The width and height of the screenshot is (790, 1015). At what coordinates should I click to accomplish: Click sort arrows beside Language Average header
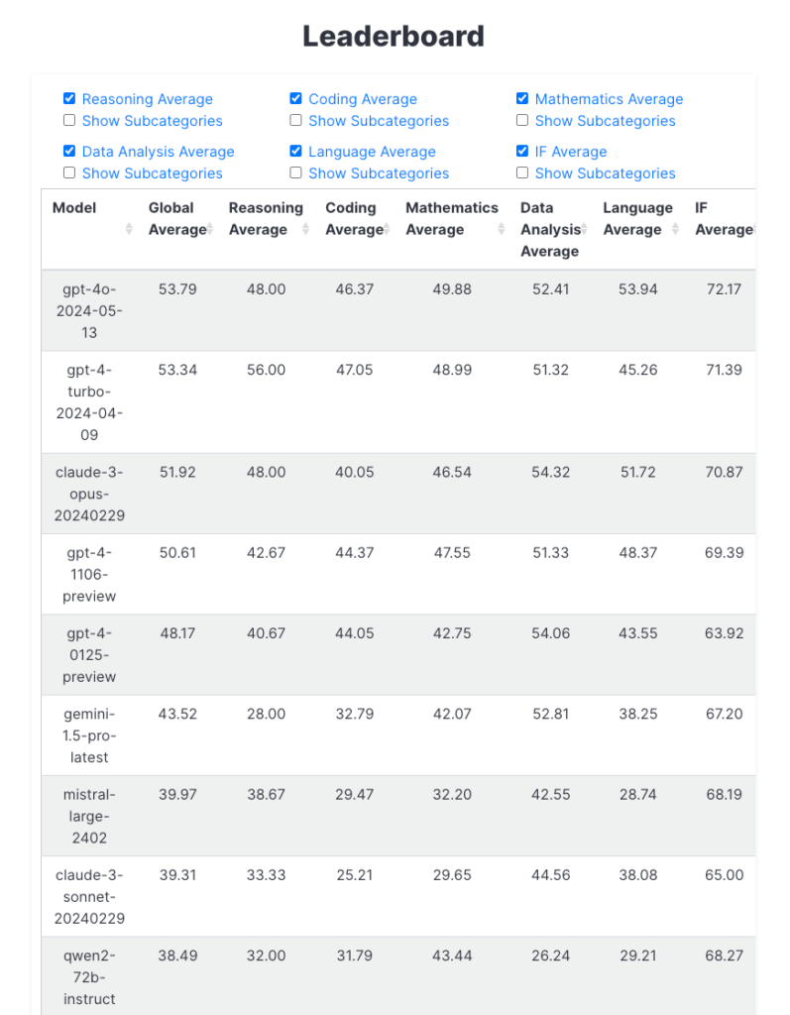click(x=676, y=230)
